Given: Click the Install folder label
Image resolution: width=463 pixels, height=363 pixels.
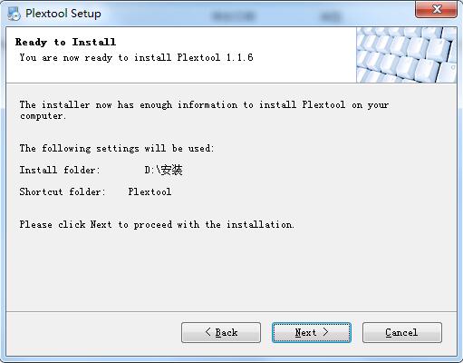Looking at the screenshot, I should click(60, 170).
